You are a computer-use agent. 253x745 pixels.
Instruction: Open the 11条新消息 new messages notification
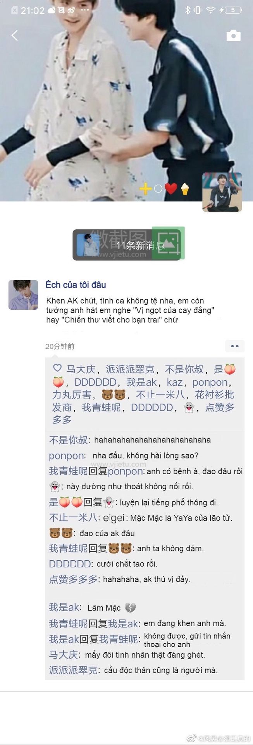pos(127,245)
